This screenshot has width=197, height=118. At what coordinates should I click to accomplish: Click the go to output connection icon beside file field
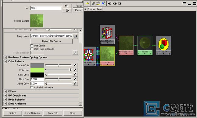pyautogui.click(x=67, y=10)
